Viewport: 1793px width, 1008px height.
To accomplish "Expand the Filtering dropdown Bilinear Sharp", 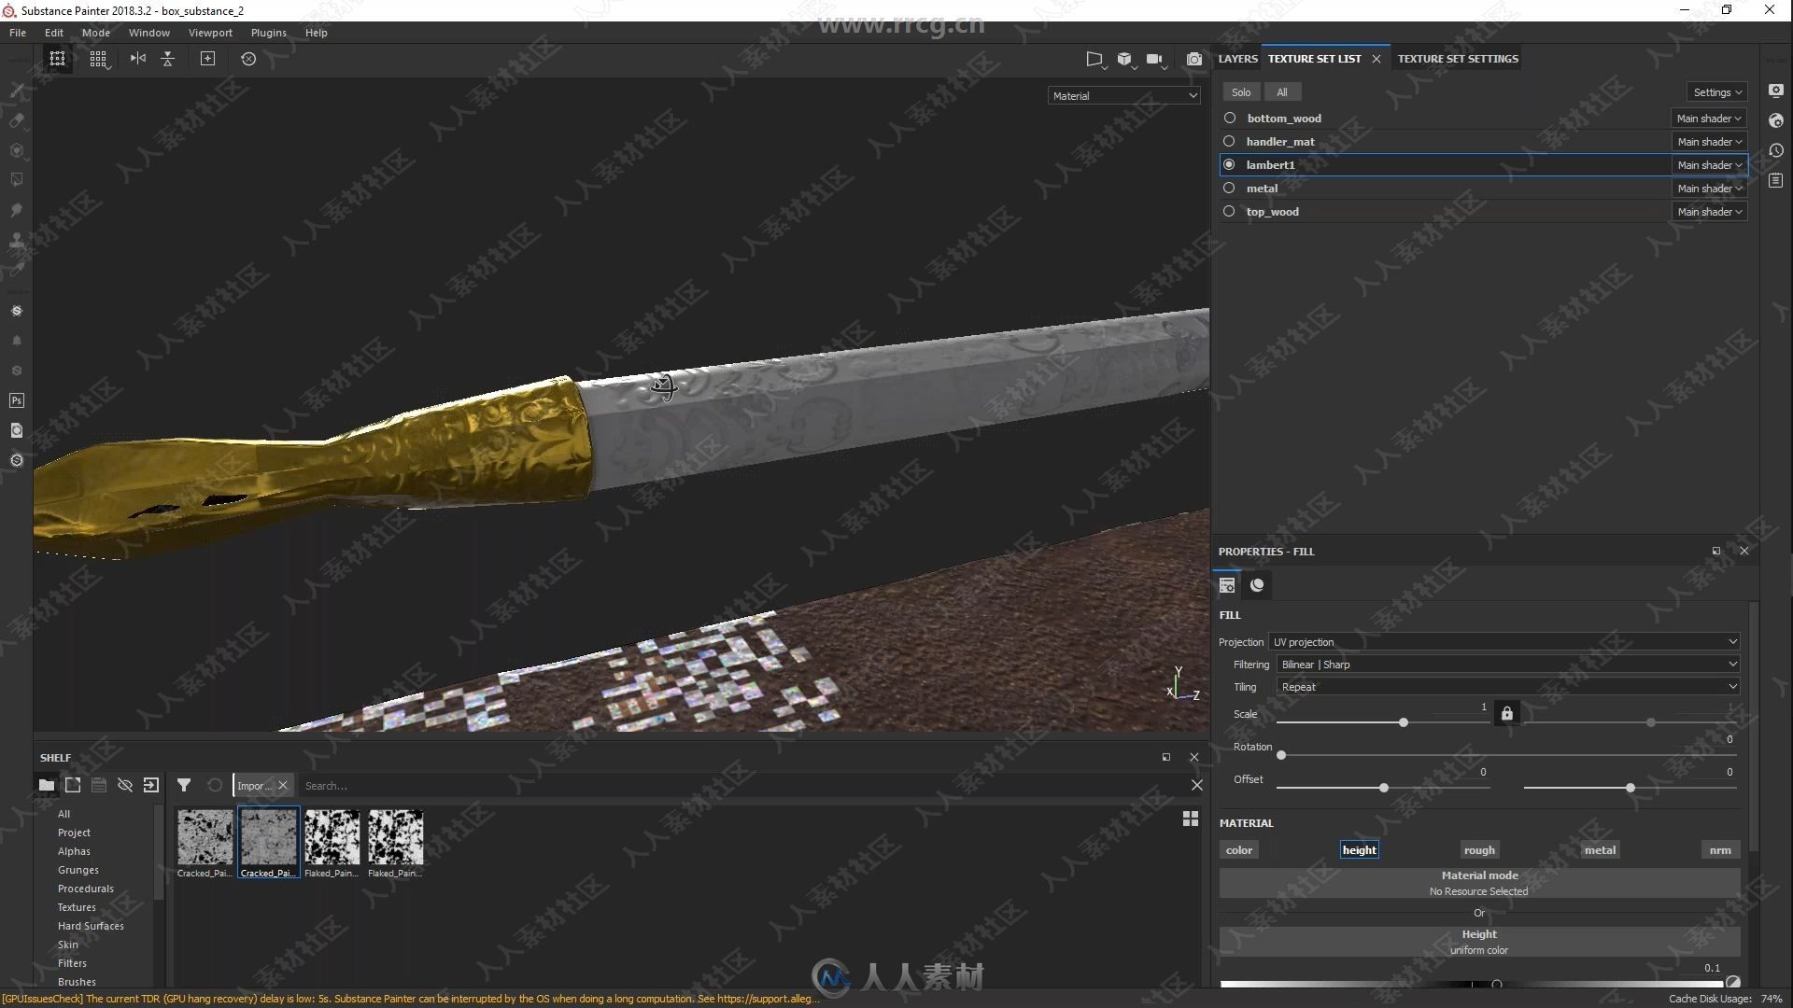I will [x=1732, y=664].
